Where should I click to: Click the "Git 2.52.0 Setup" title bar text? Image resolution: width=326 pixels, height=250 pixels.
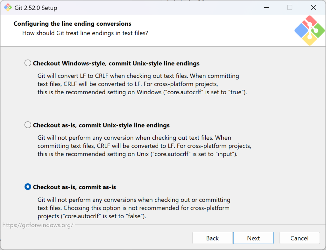pyautogui.click(x=36, y=8)
